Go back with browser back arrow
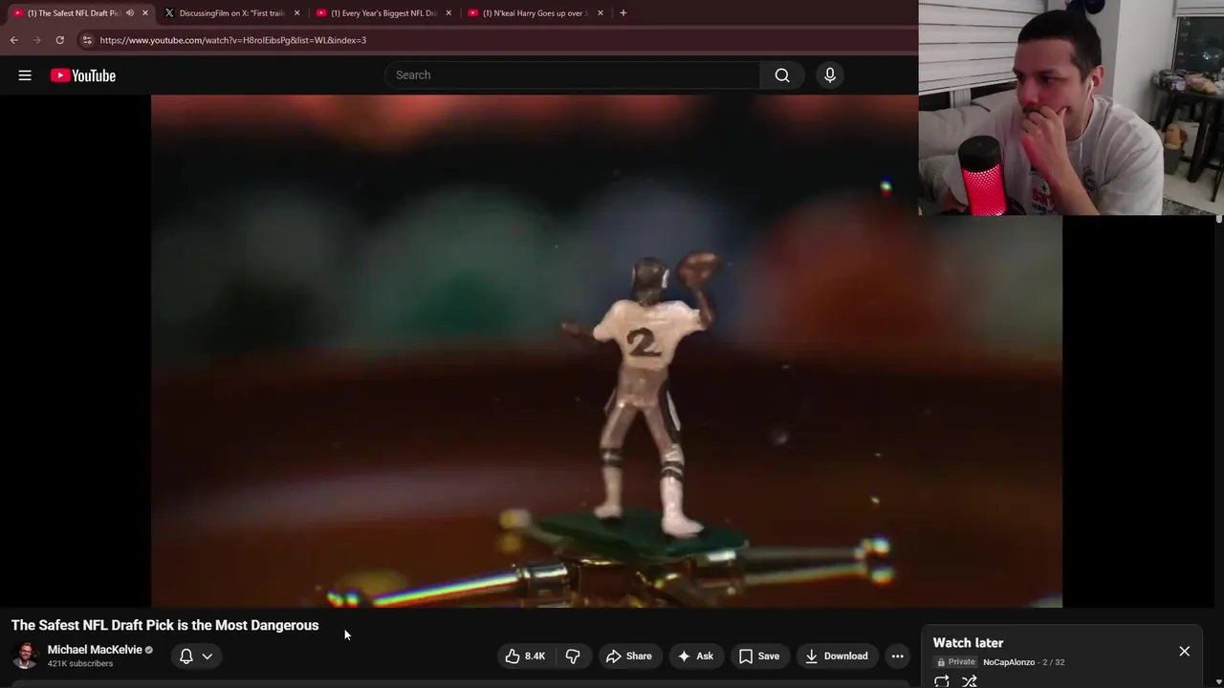The width and height of the screenshot is (1224, 688). tap(13, 40)
